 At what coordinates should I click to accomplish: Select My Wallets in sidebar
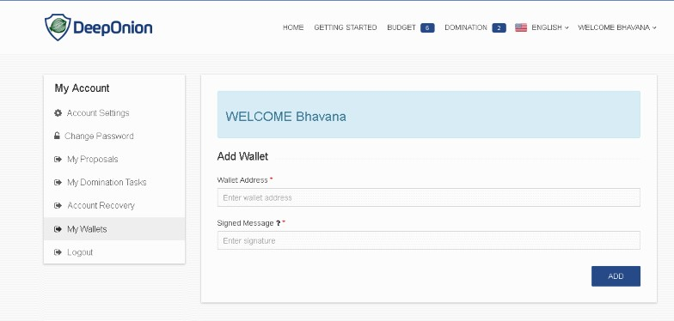click(x=114, y=228)
